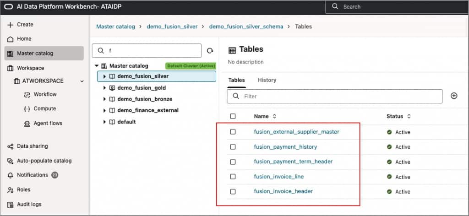Open Data sharing from the sidebar icon
This screenshot has width=469, height=216.
tap(11, 146)
